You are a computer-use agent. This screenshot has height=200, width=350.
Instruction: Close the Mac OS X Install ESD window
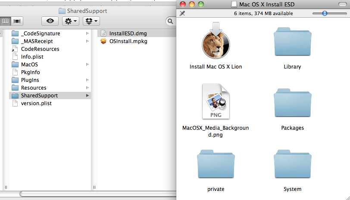[183, 4]
